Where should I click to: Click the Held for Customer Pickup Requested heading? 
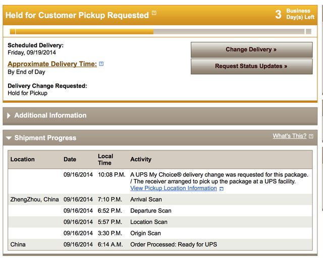click(x=77, y=15)
